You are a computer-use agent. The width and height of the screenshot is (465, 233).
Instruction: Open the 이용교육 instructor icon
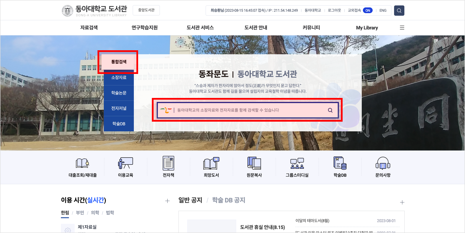pos(126,163)
